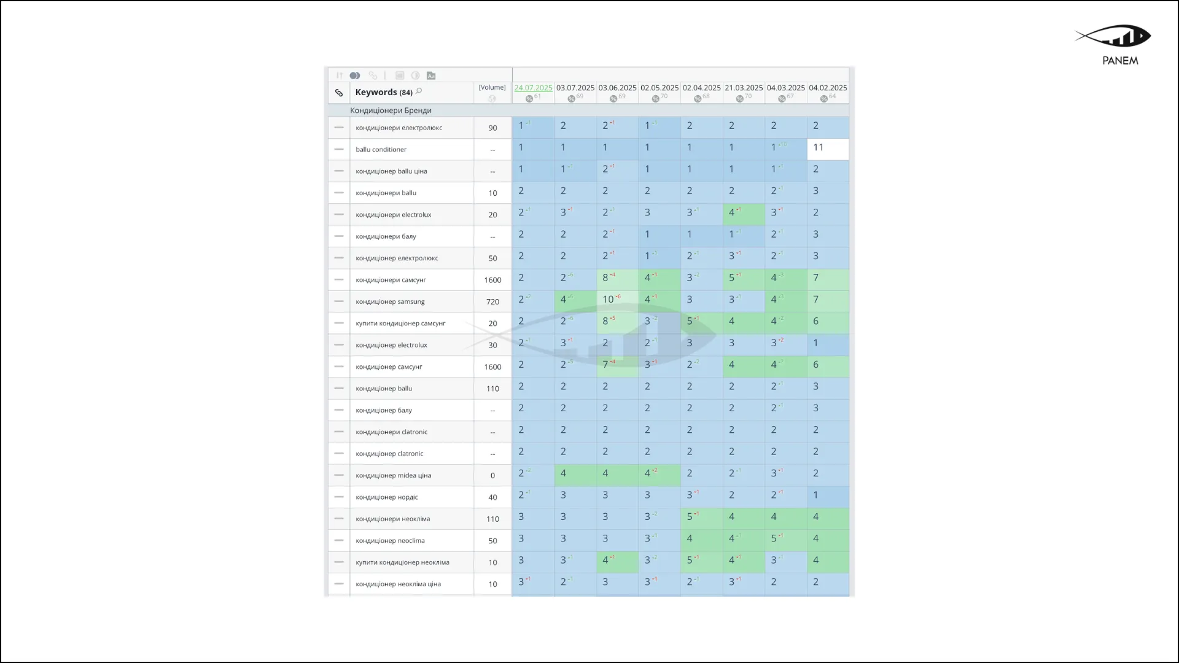1179x663 pixels.
Task: Click dash handle for ballu conditioner row
Action: tap(339, 149)
